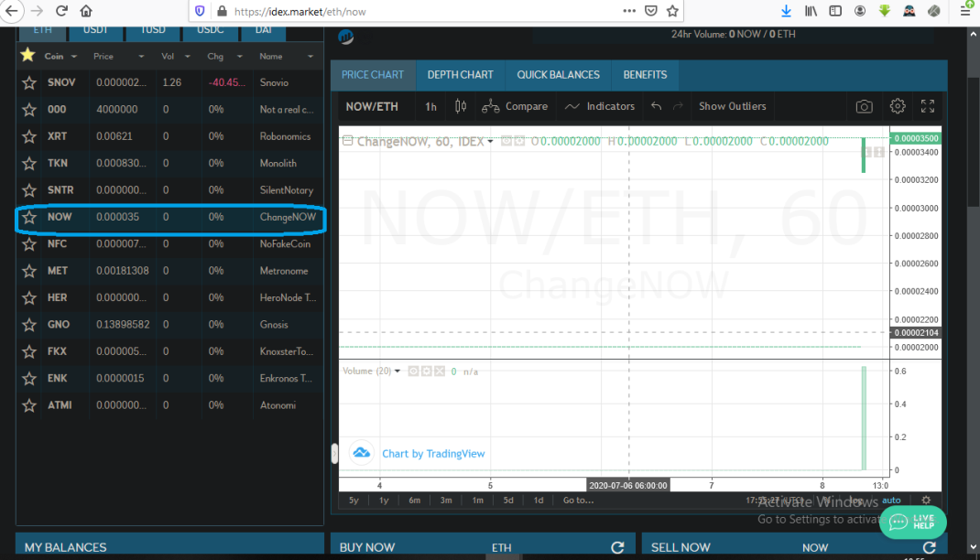Set chart range to 5d
Viewport: 980px width, 560px height.
click(x=508, y=501)
